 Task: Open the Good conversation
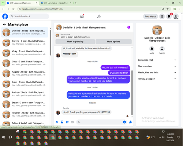(x=25, y=63)
